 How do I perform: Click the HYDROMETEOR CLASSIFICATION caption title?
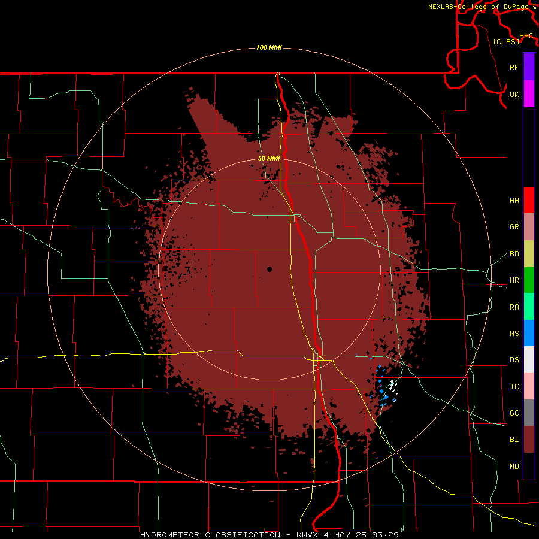pyautogui.click(x=210, y=535)
